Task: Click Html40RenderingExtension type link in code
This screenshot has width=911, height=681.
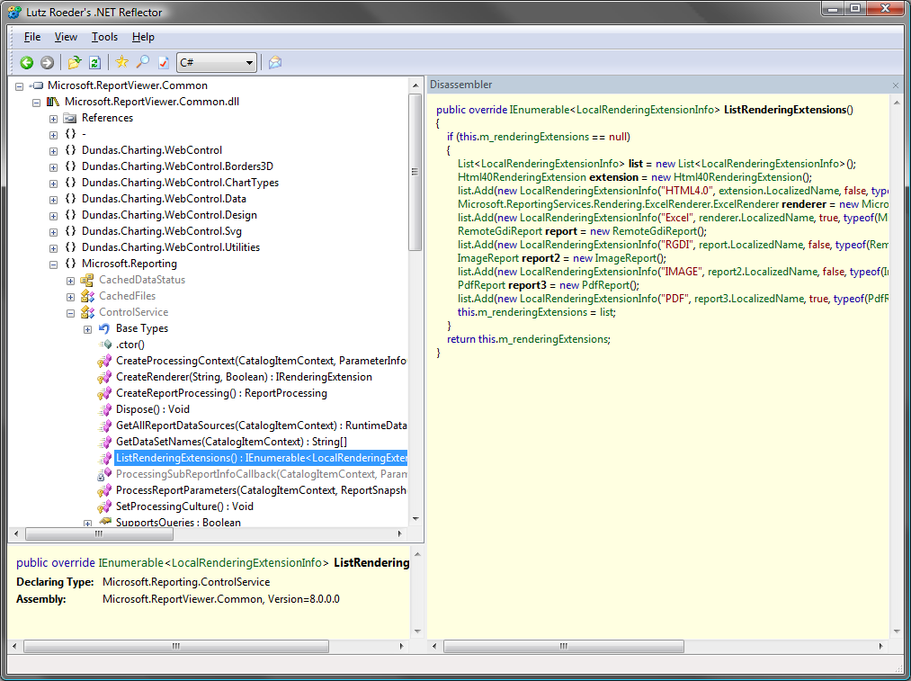Action: coord(522,177)
